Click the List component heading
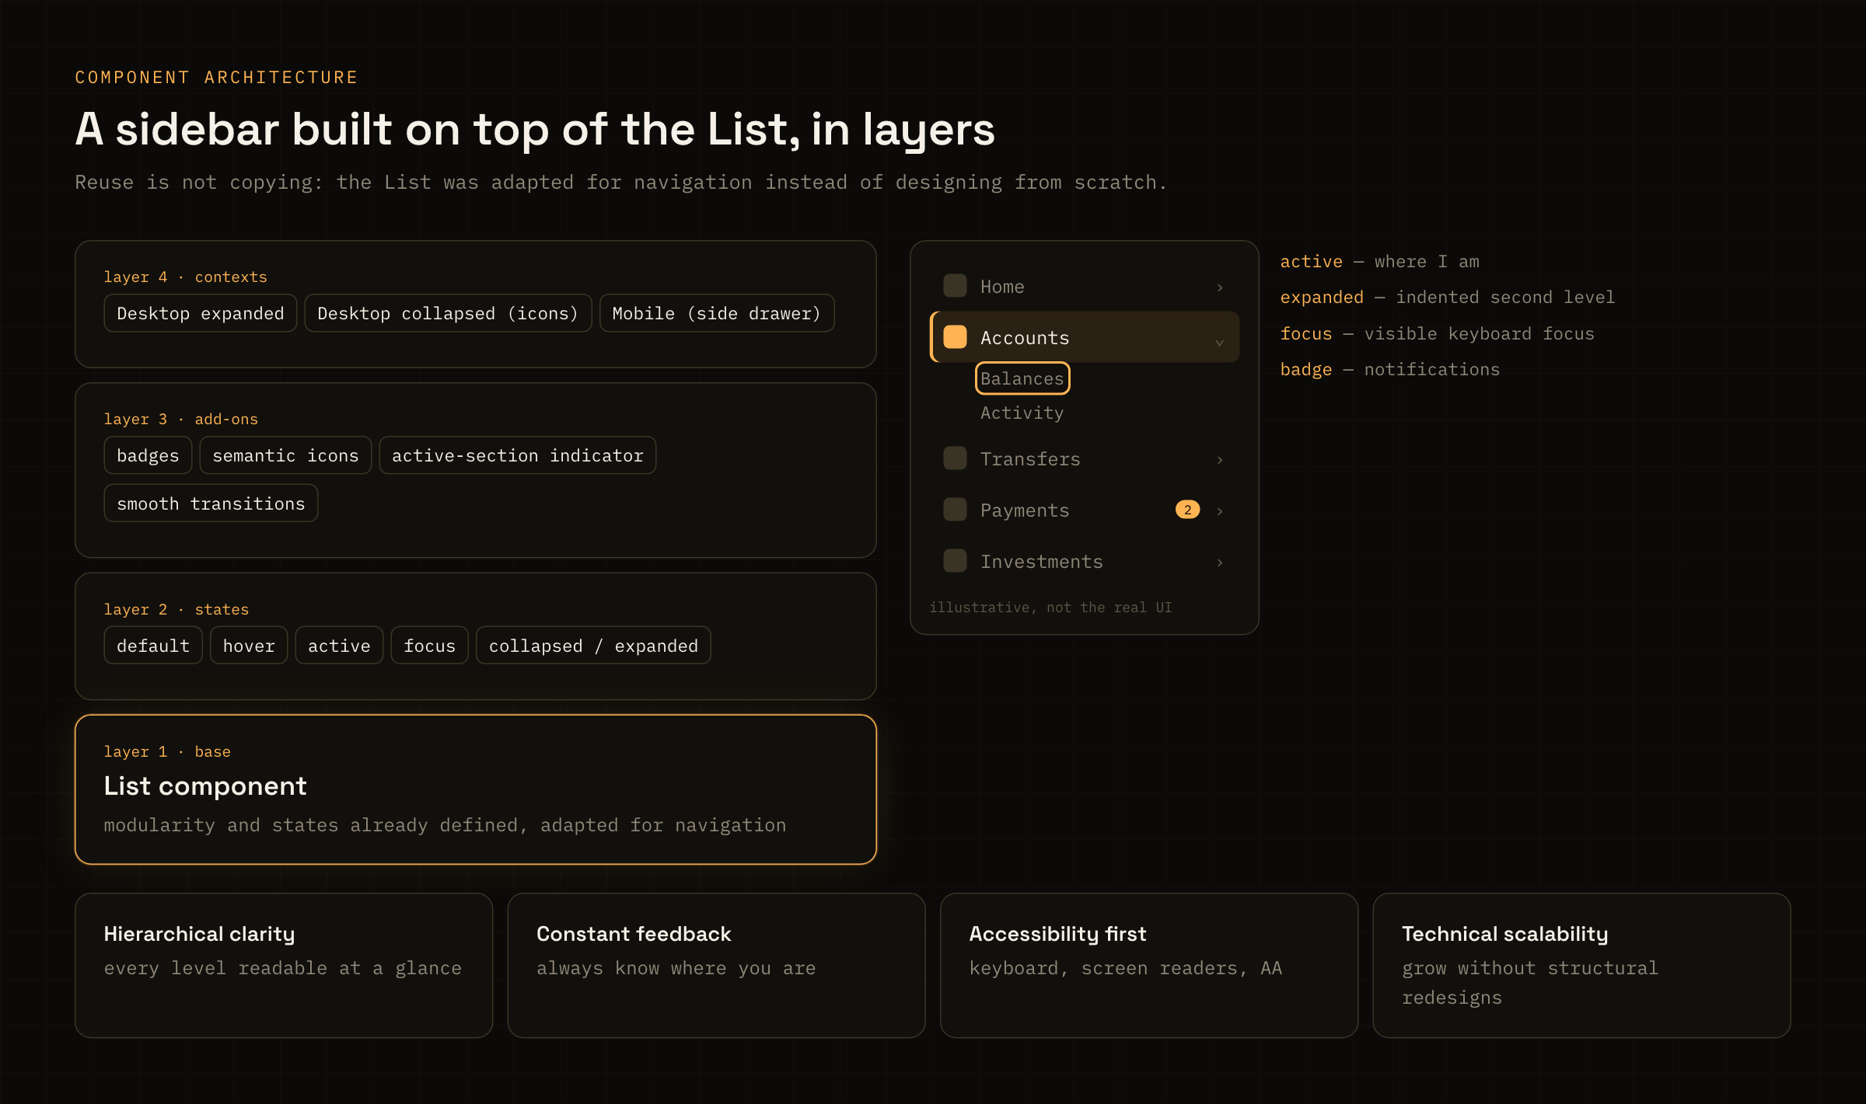 pos(205,786)
